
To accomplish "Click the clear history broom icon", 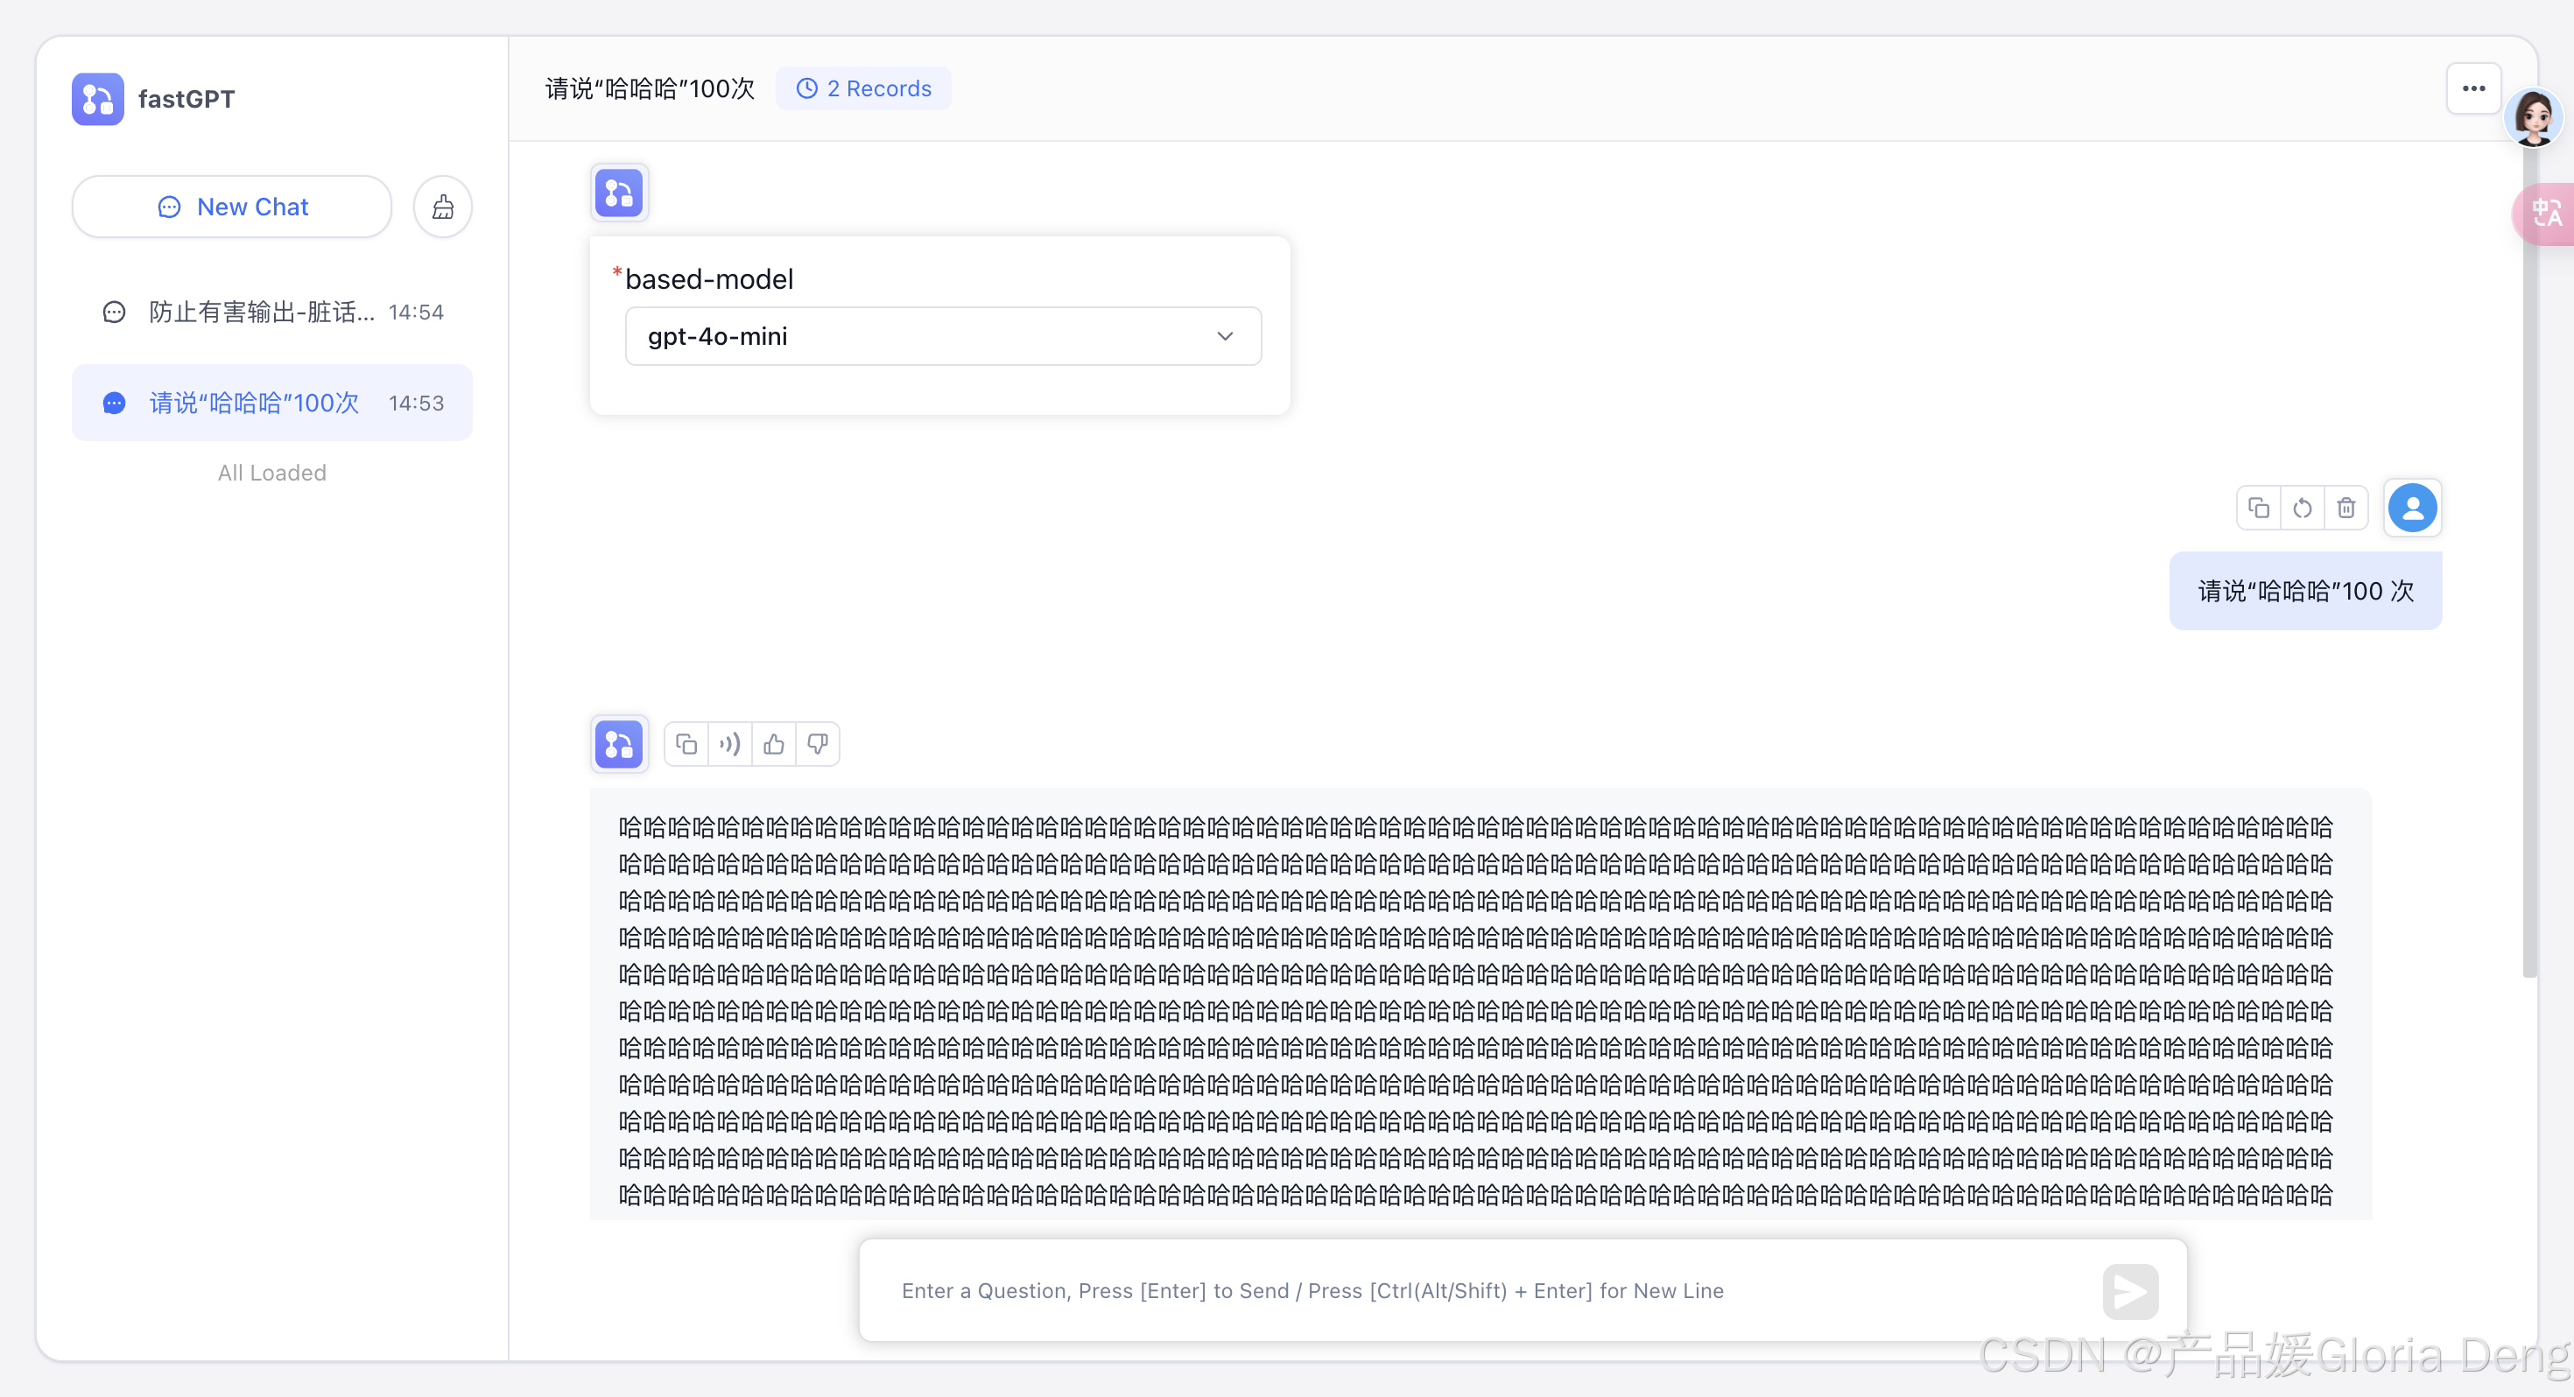I will pyautogui.click(x=443, y=207).
